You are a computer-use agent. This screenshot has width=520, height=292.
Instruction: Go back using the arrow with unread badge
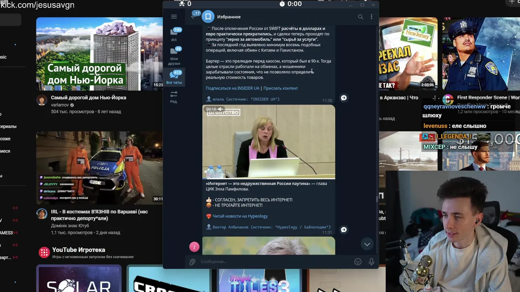[195, 16]
